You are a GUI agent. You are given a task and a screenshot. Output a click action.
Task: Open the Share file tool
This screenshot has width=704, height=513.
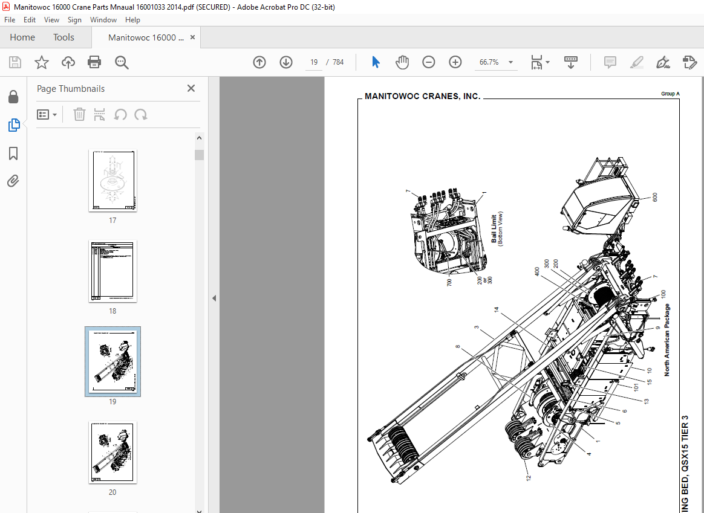pos(689,62)
